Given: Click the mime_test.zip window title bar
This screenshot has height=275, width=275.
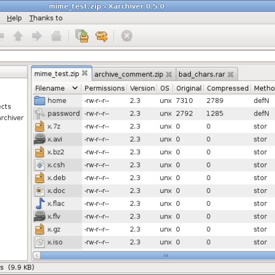Looking at the screenshot, I should (x=137, y=6).
